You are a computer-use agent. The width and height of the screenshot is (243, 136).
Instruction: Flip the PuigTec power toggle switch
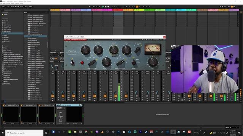(x=72, y=62)
